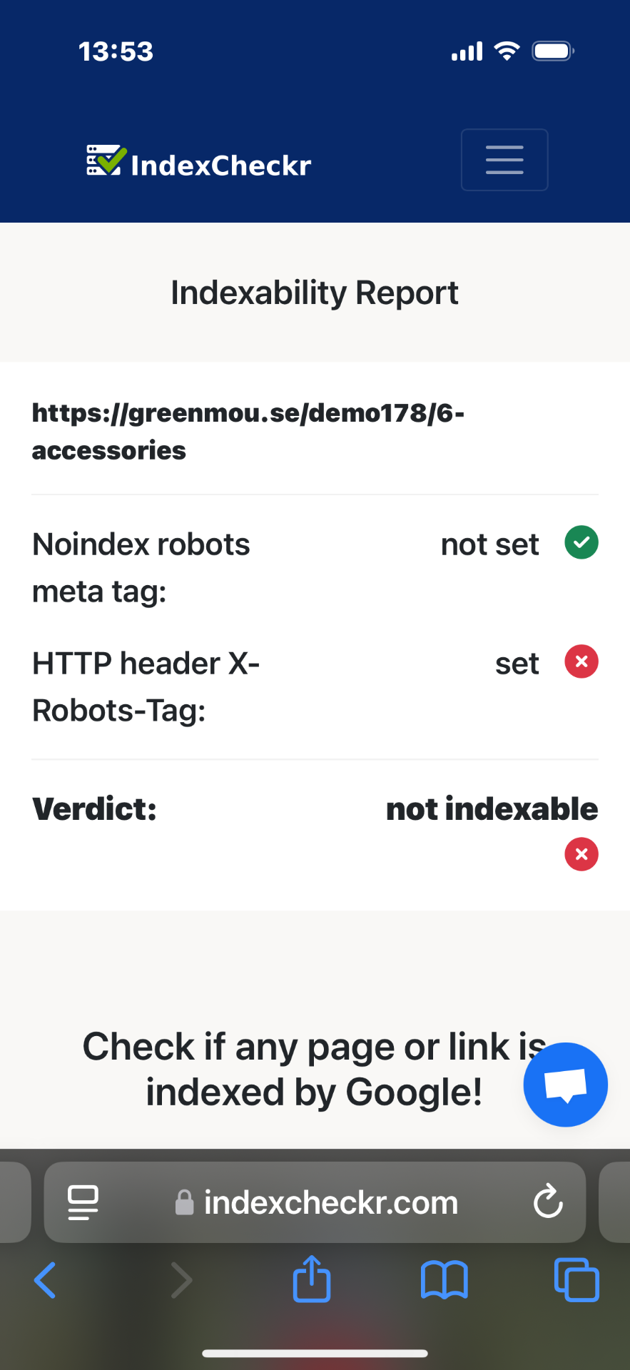Image resolution: width=630 pixels, height=1370 pixels.
Task: Tap the battery indicator in status bar
Action: point(553,51)
